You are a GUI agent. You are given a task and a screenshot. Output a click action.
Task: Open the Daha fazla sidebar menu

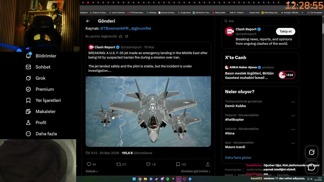[x=41, y=134]
